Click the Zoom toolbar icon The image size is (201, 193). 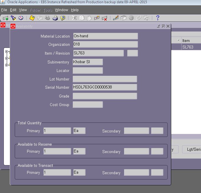point(123,18)
